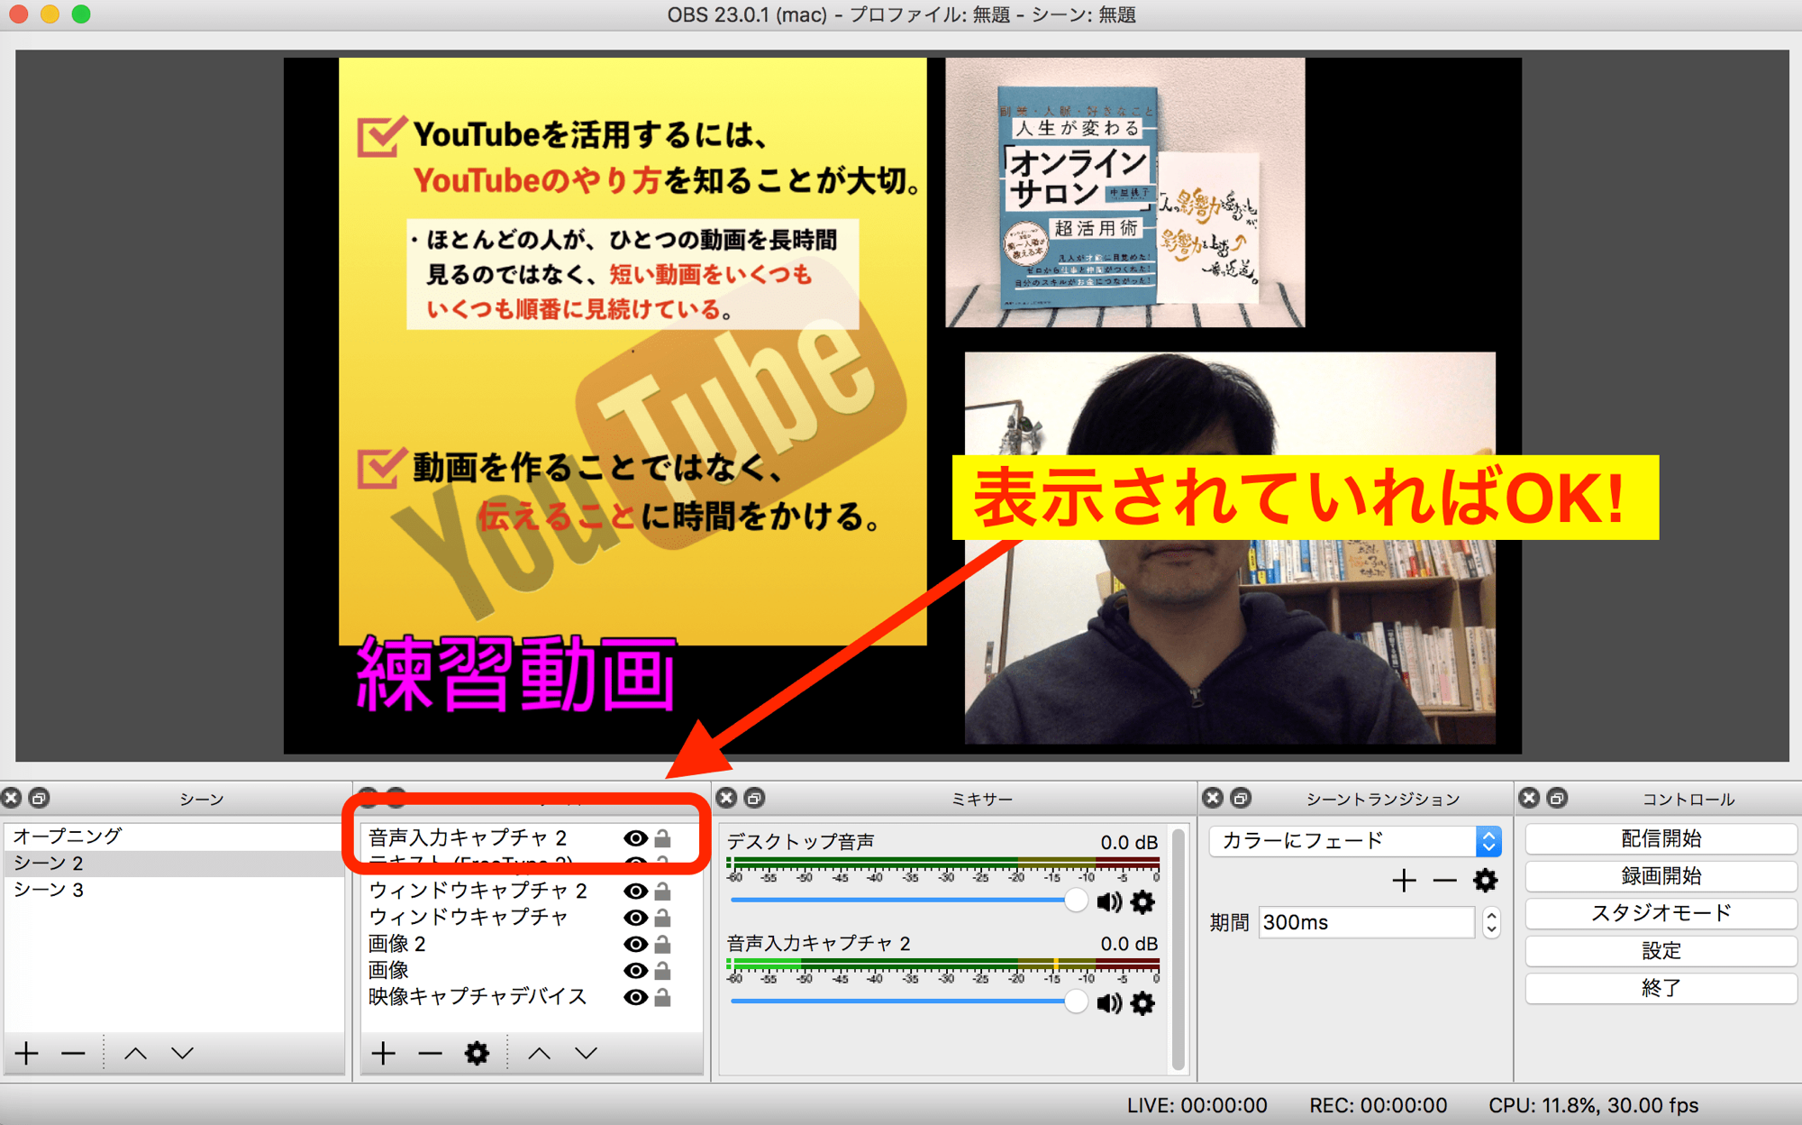The width and height of the screenshot is (1802, 1125).
Task: Hide 映像キャプチャデバイス source
Action: point(635,997)
